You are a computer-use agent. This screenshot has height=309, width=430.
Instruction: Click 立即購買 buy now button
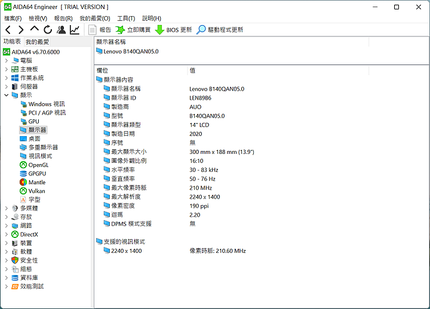(x=133, y=30)
